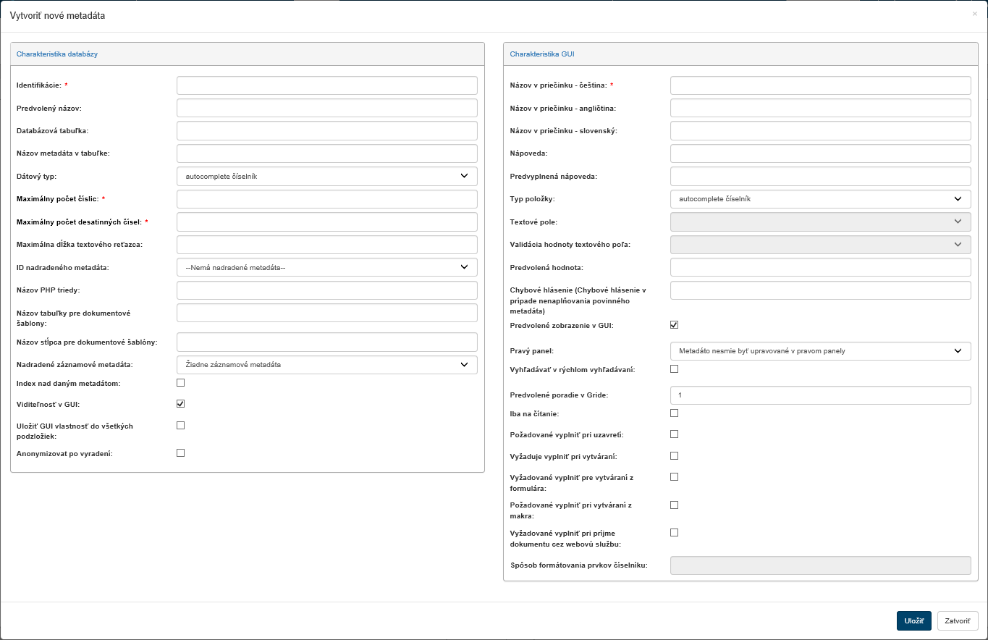Image resolution: width=988 pixels, height=640 pixels.
Task: Click the Predvolené poradie v Gride field
Action: click(x=820, y=395)
